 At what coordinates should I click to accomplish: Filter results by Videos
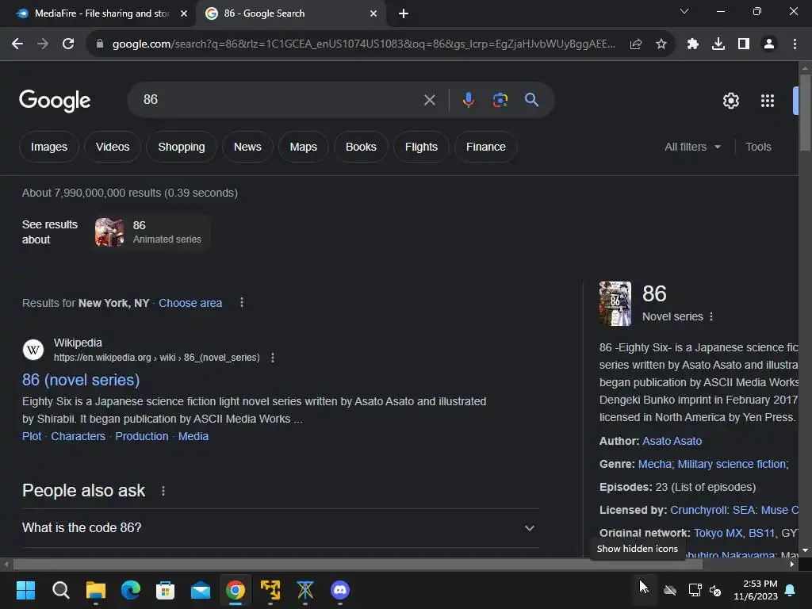113,147
